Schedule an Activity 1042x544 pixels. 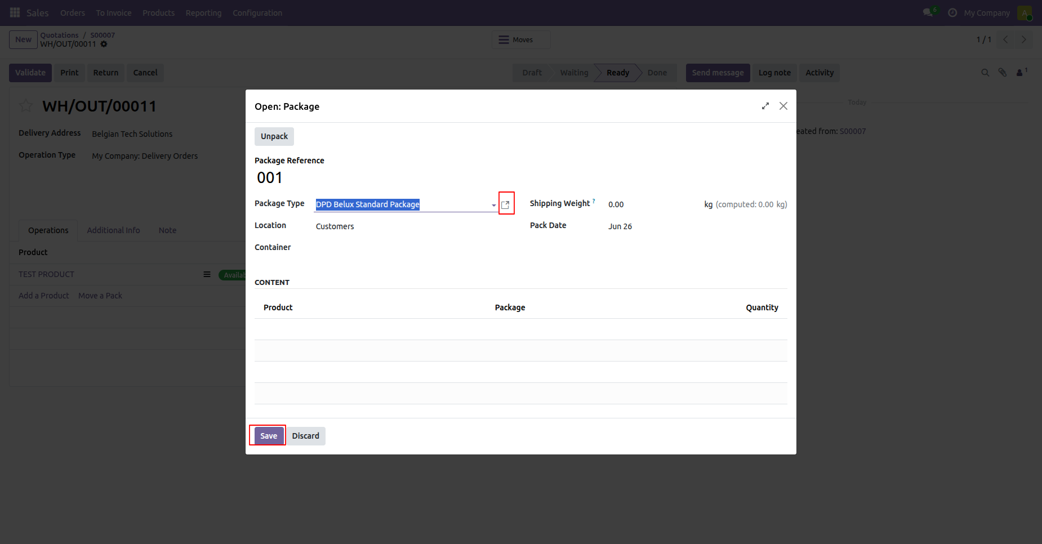click(820, 73)
